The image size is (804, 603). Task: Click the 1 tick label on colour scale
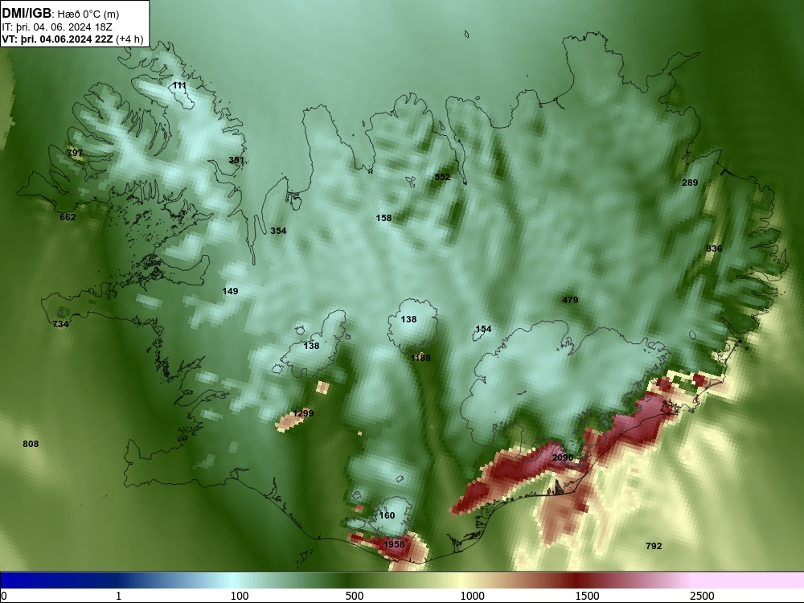[x=118, y=596]
